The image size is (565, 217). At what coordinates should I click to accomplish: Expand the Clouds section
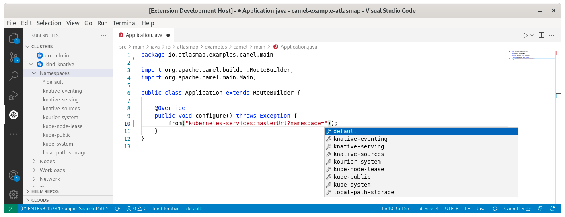(x=40, y=200)
